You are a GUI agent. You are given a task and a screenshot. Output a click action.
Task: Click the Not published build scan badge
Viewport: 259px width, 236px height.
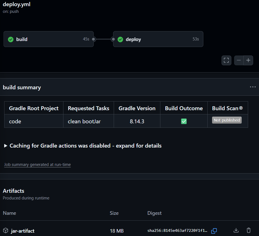227,120
